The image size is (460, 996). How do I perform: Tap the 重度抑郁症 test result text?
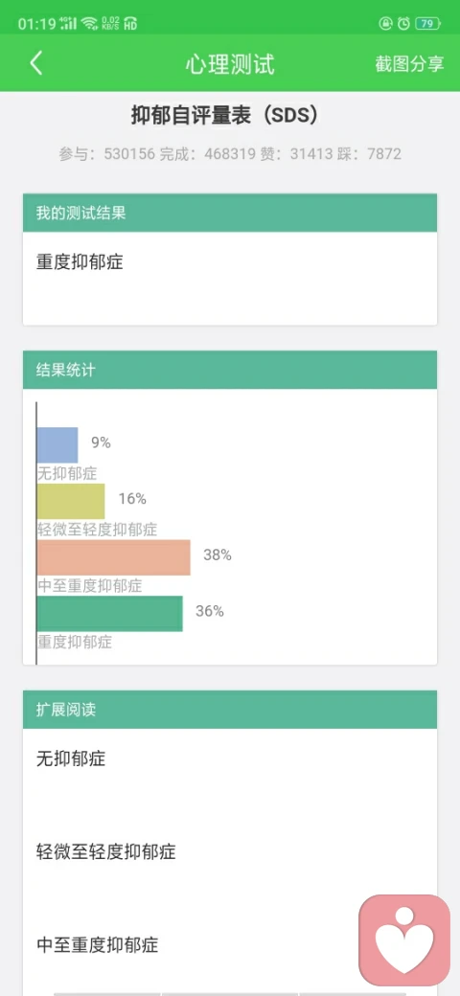(80, 262)
